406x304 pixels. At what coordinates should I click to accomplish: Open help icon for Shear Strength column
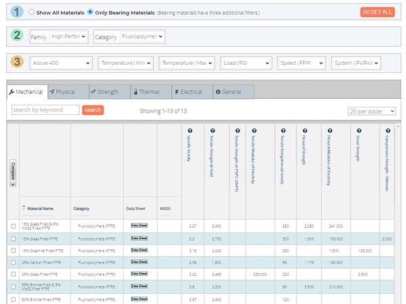(359, 130)
